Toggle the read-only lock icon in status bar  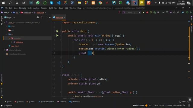(x=184, y=105)
